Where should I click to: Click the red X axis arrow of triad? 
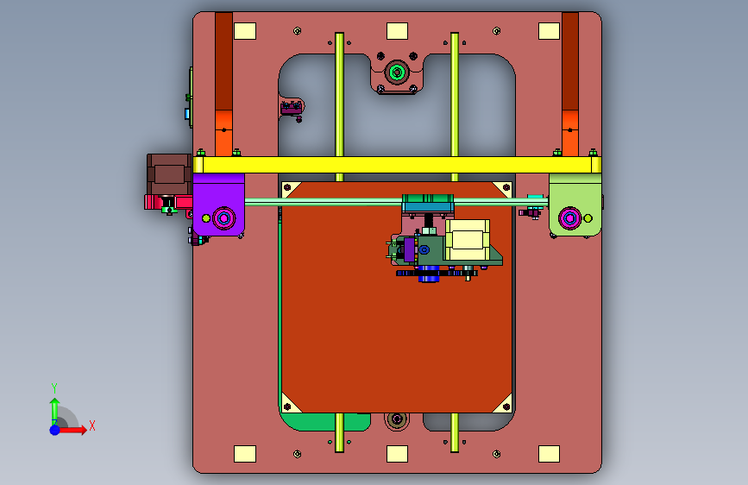(72, 430)
